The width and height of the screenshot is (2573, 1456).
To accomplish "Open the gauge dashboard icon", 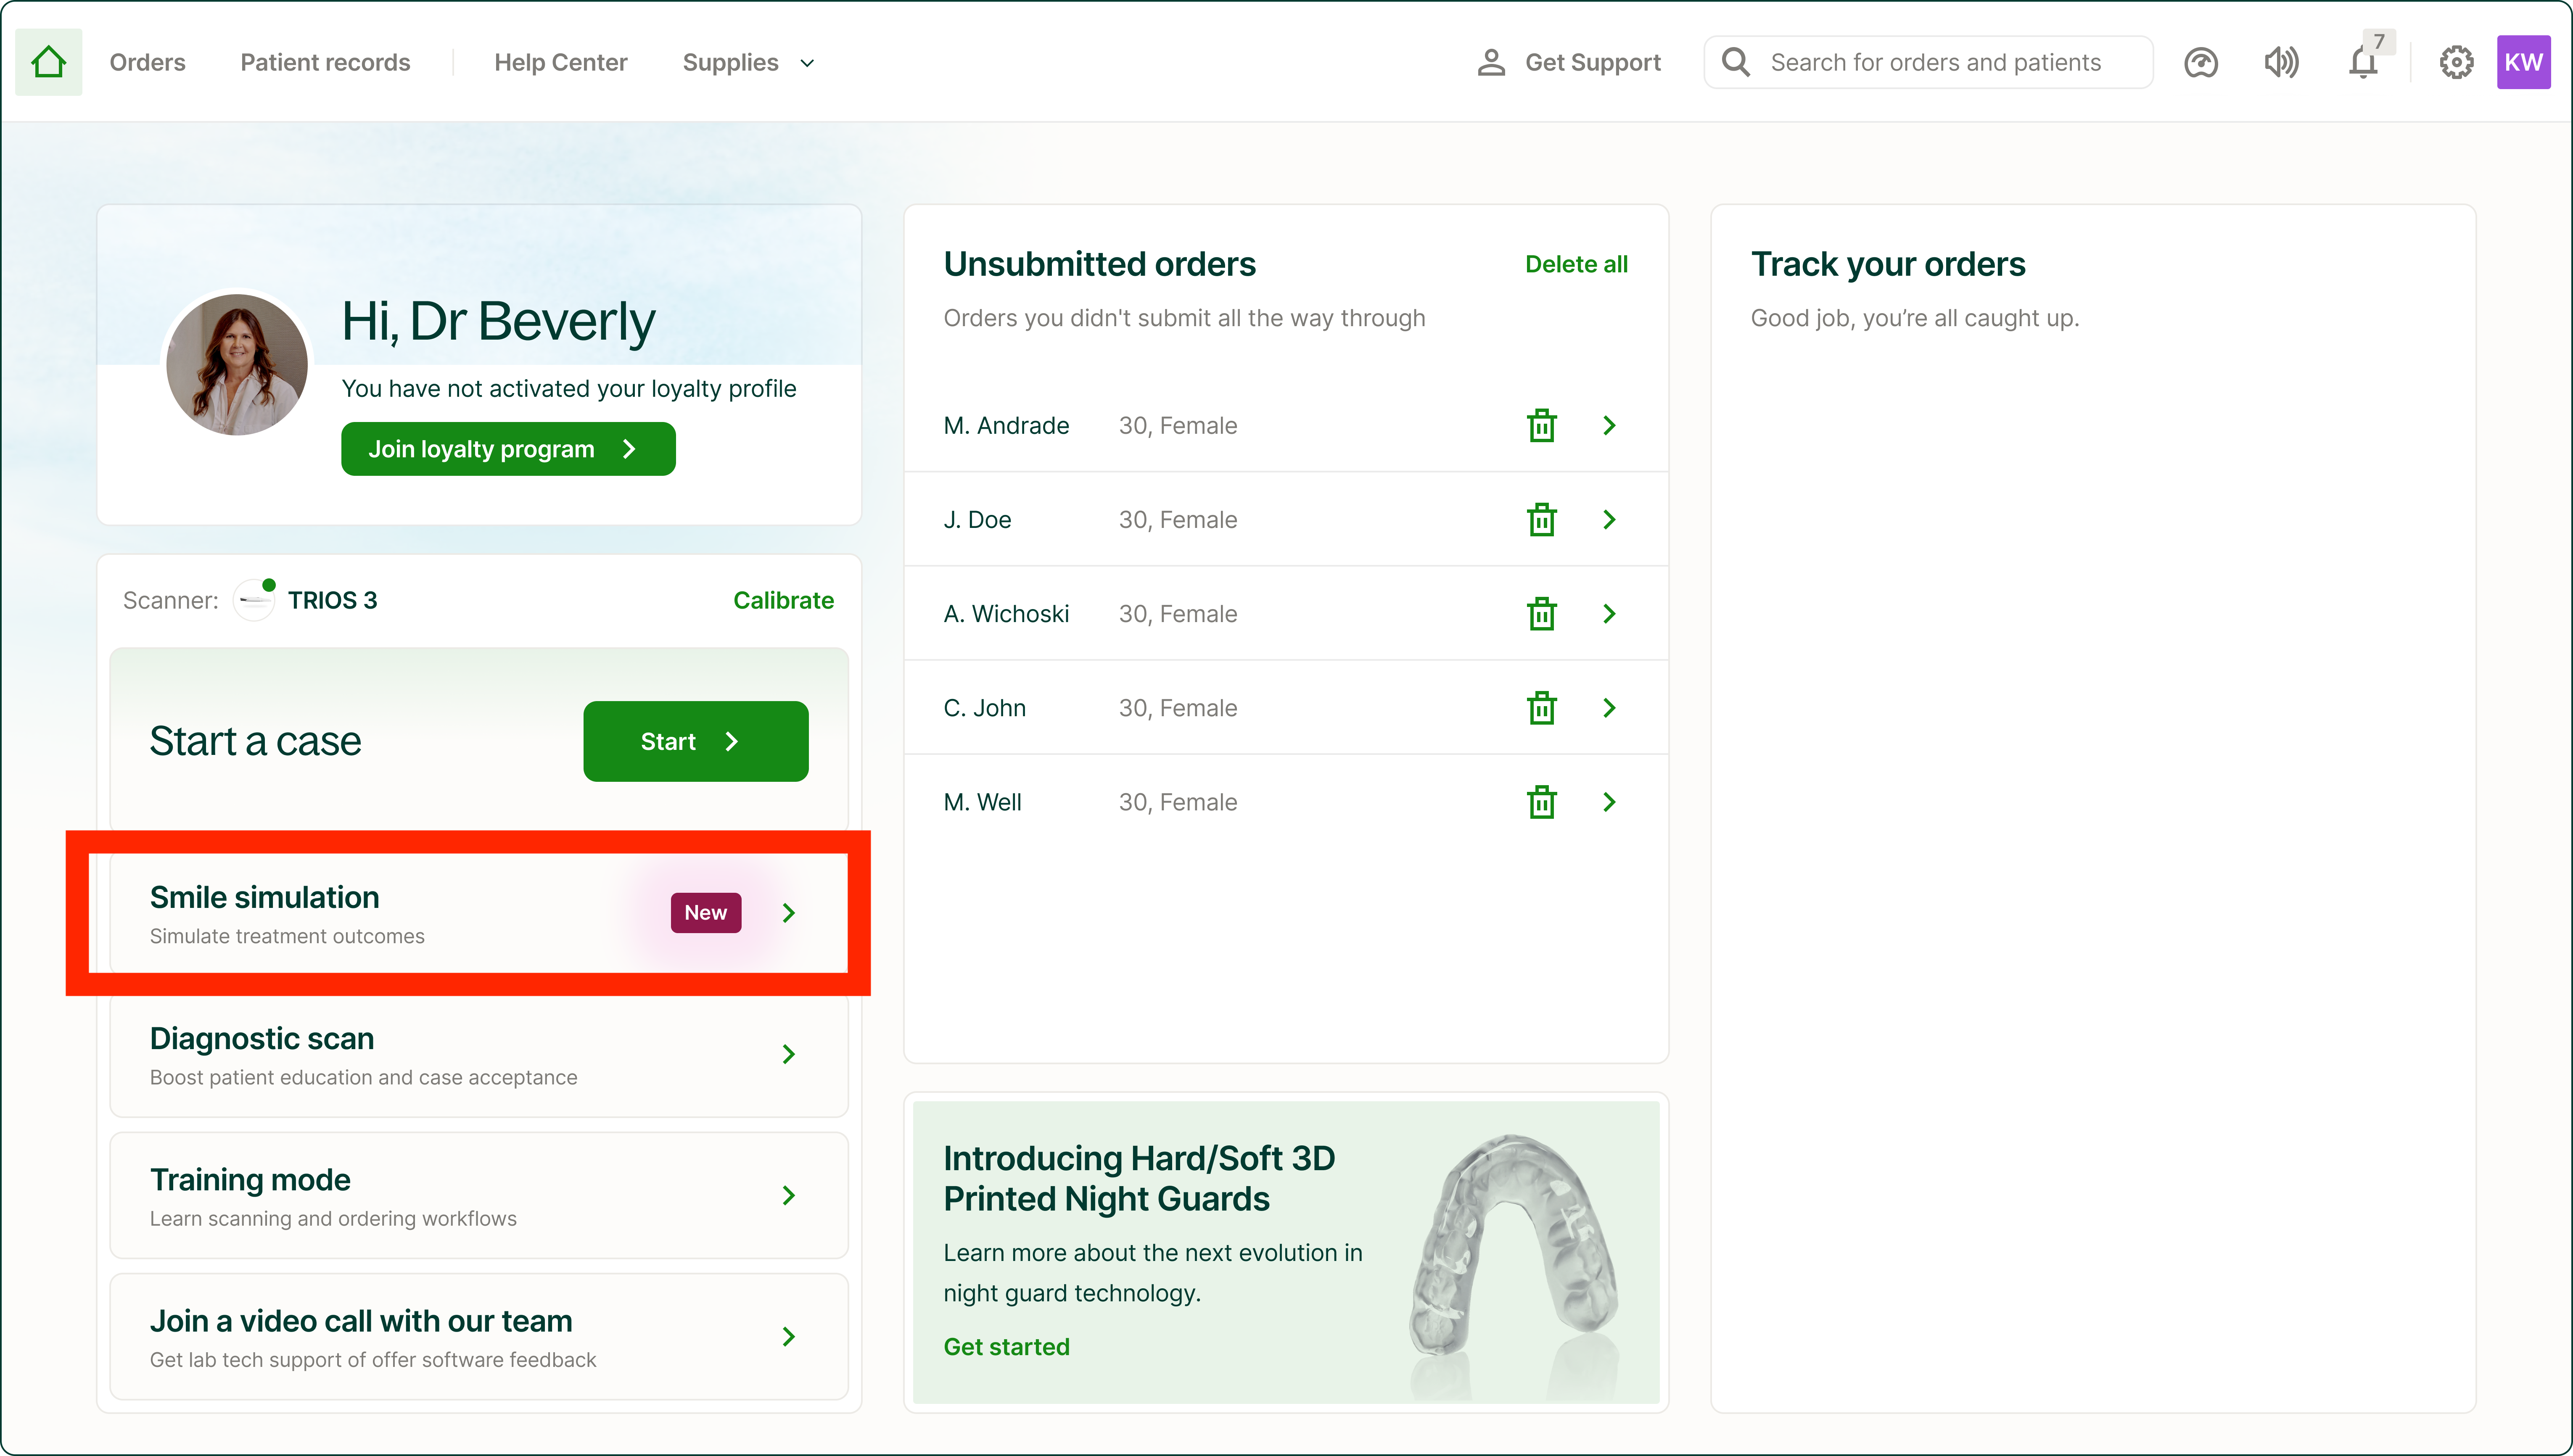I will click(2200, 62).
